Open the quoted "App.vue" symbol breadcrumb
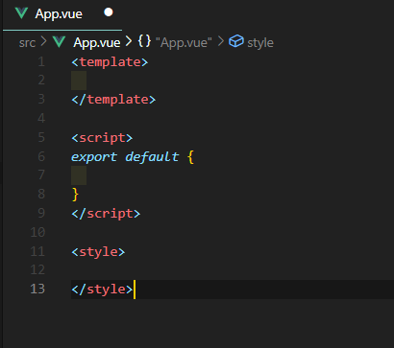Screen dimensions: 394x348 pyautogui.click(x=184, y=43)
